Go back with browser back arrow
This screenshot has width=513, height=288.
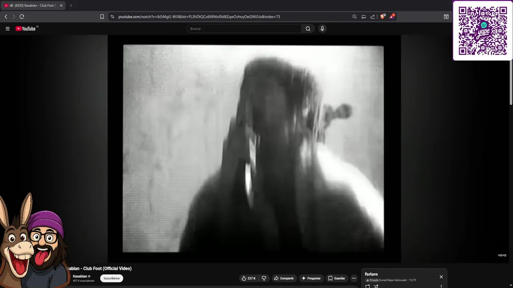[6, 16]
